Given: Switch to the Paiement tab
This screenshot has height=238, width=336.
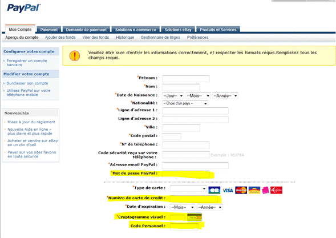Looking at the screenshot, I should pyautogui.click(x=49, y=30).
